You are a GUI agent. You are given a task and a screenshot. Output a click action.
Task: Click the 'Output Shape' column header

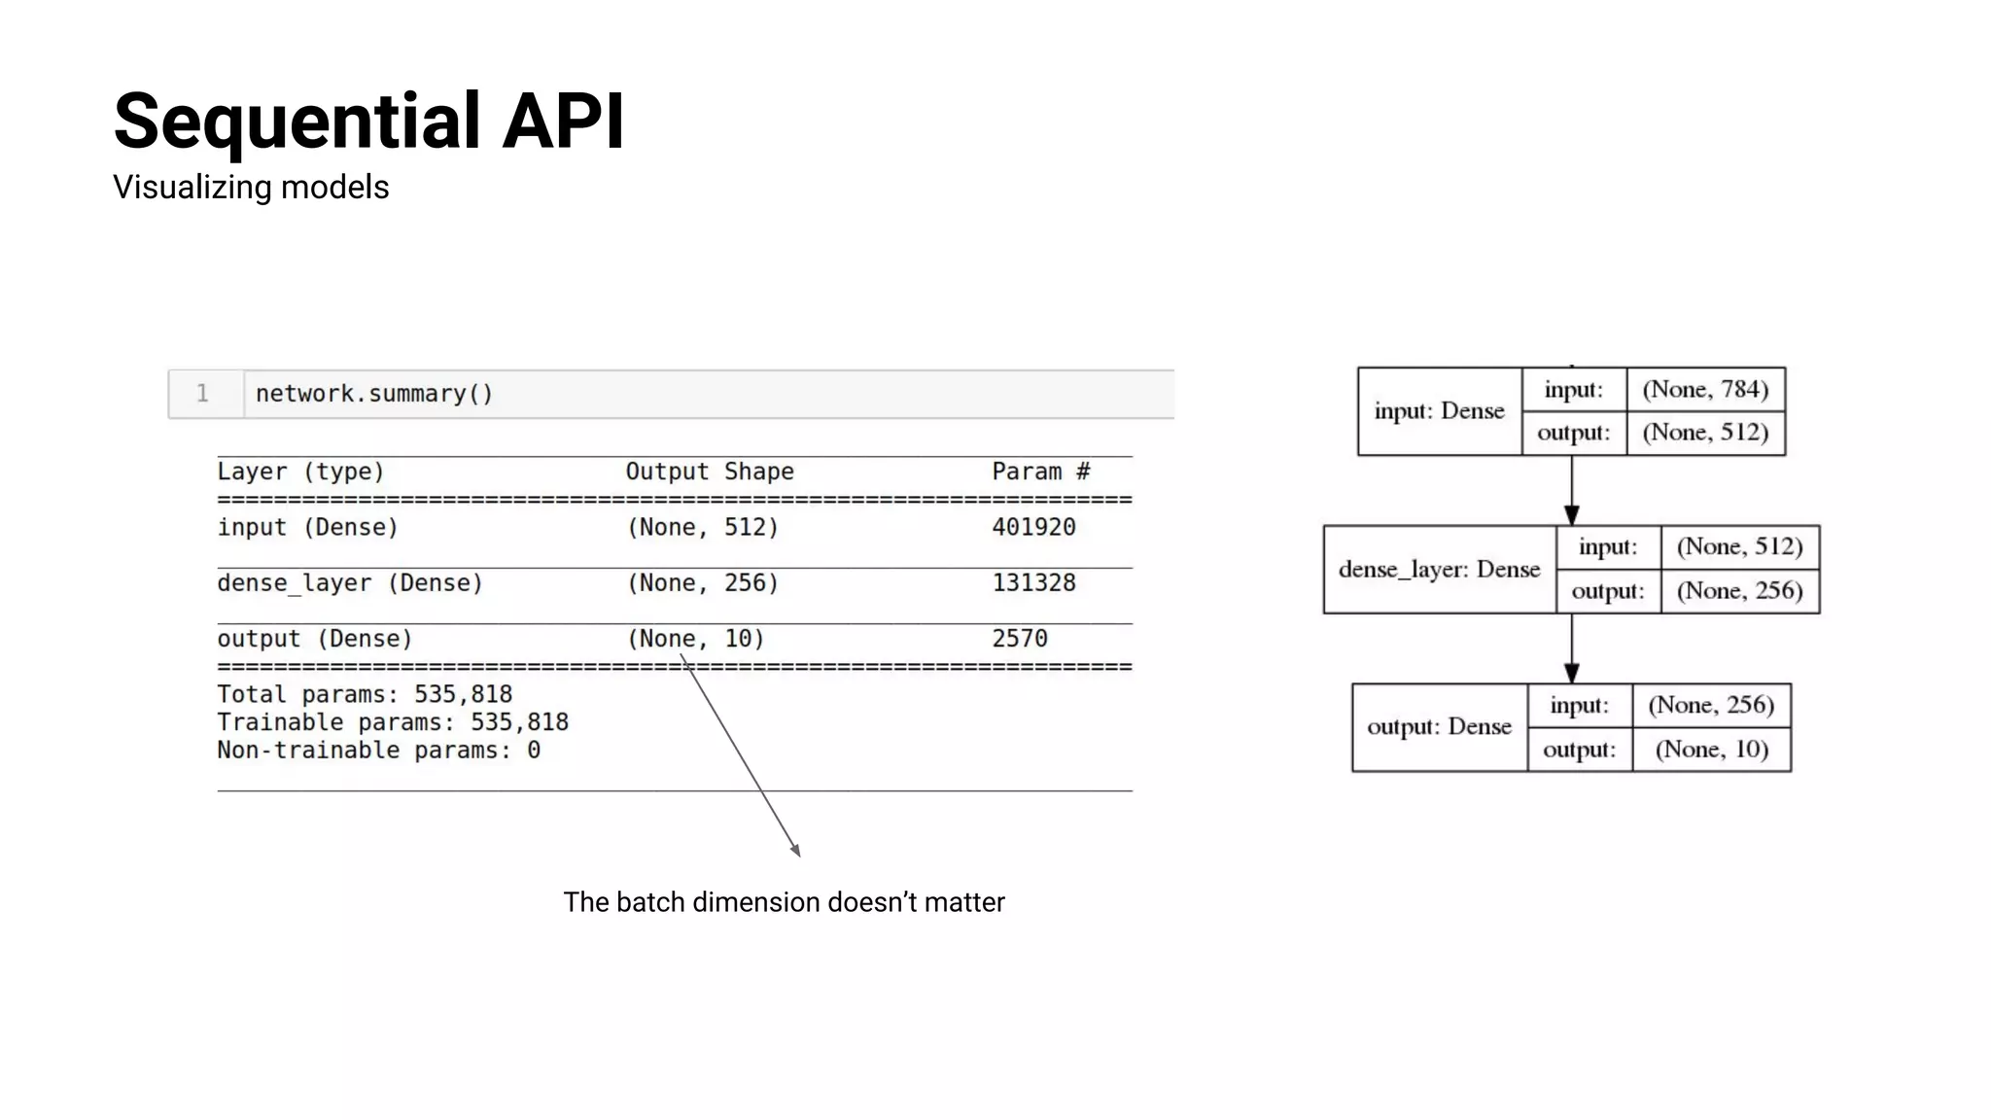710,472
